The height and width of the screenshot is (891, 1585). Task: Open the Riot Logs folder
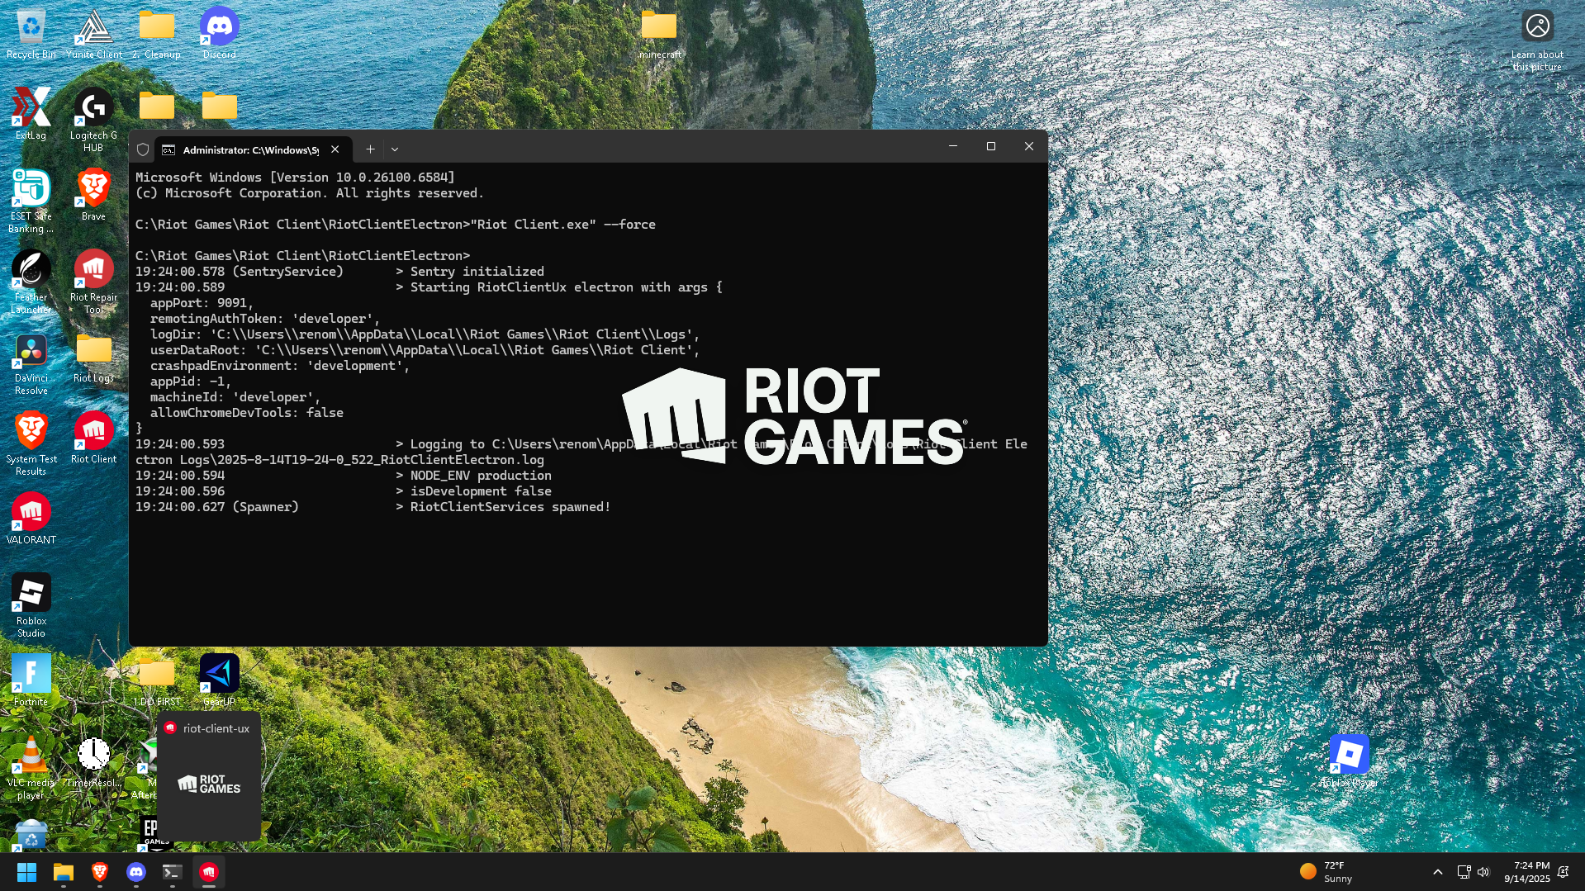[93, 357]
